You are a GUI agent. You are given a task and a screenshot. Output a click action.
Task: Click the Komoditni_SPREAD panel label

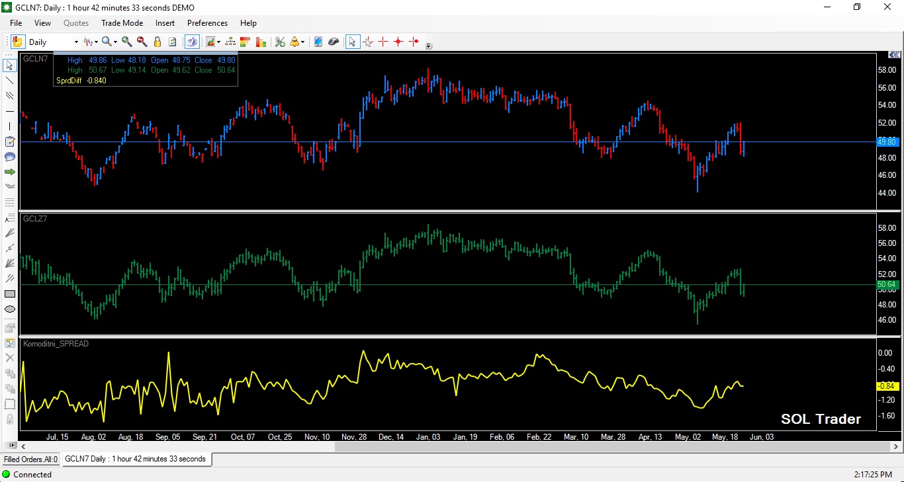[x=56, y=344]
